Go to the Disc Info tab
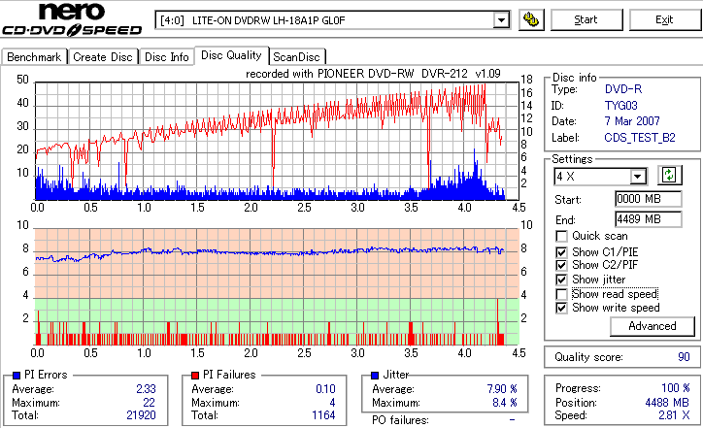The width and height of the screenshot is (703, 428). 166,57
